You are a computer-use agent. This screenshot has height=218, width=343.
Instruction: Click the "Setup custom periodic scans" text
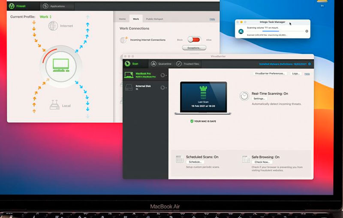click(202, 167)
